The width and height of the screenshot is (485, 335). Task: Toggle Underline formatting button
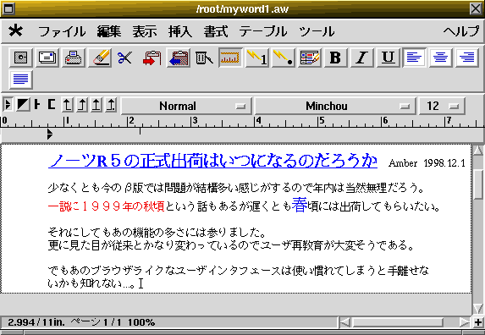click(x=388, y=58)
